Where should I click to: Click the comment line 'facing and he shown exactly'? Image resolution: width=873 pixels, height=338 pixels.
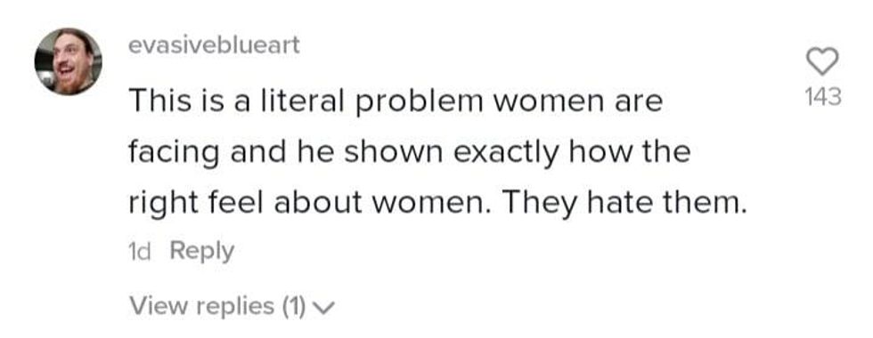click(409, 153)
